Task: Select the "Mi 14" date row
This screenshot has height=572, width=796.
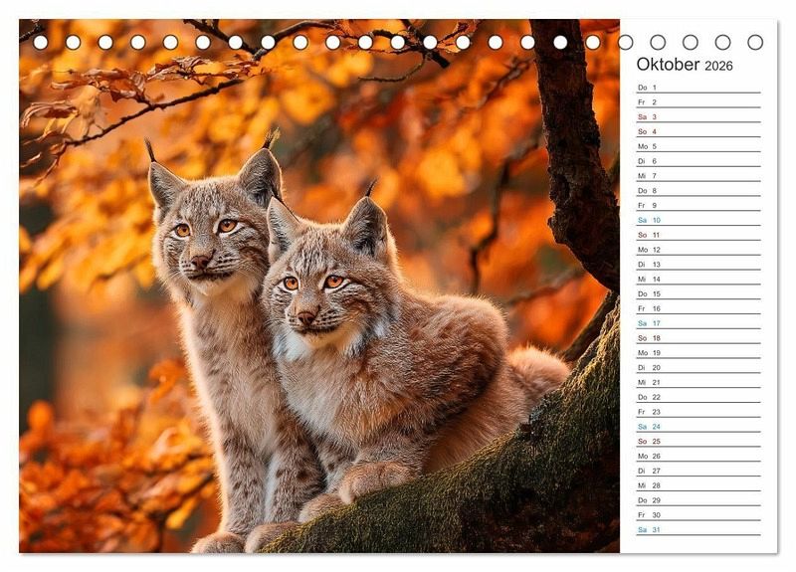Action: 698,279
